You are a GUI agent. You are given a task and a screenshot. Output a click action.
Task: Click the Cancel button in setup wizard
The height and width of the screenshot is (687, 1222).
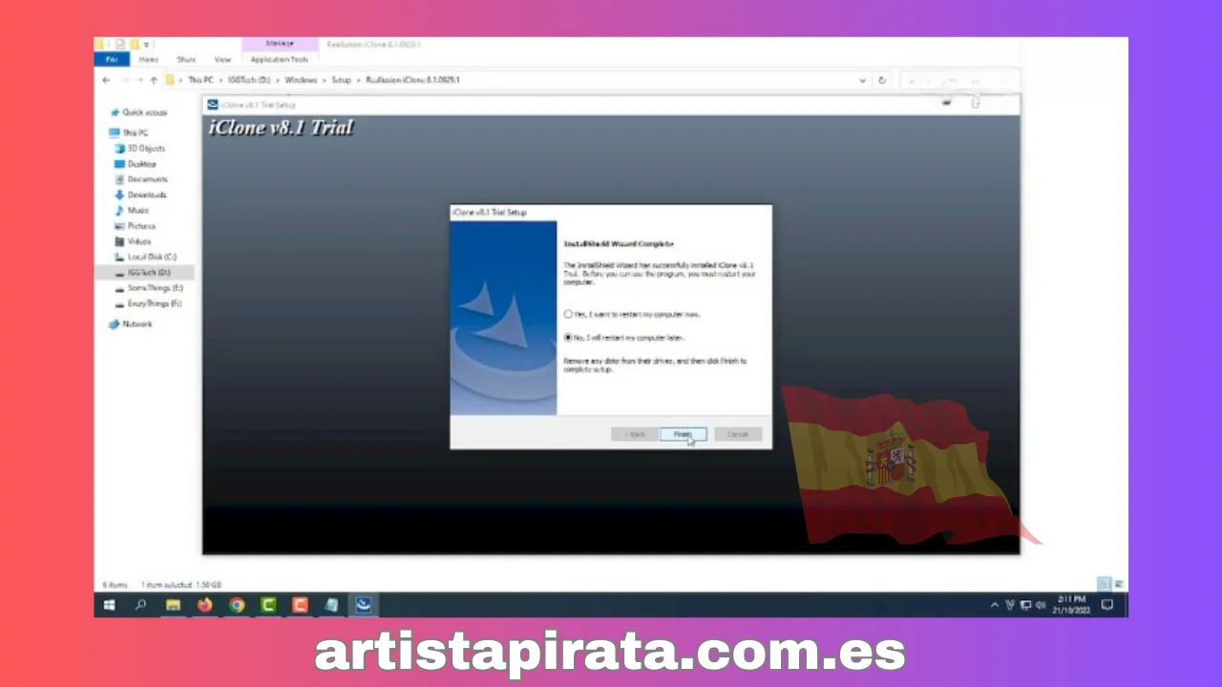pyautogui.click(x=738, y=434)
